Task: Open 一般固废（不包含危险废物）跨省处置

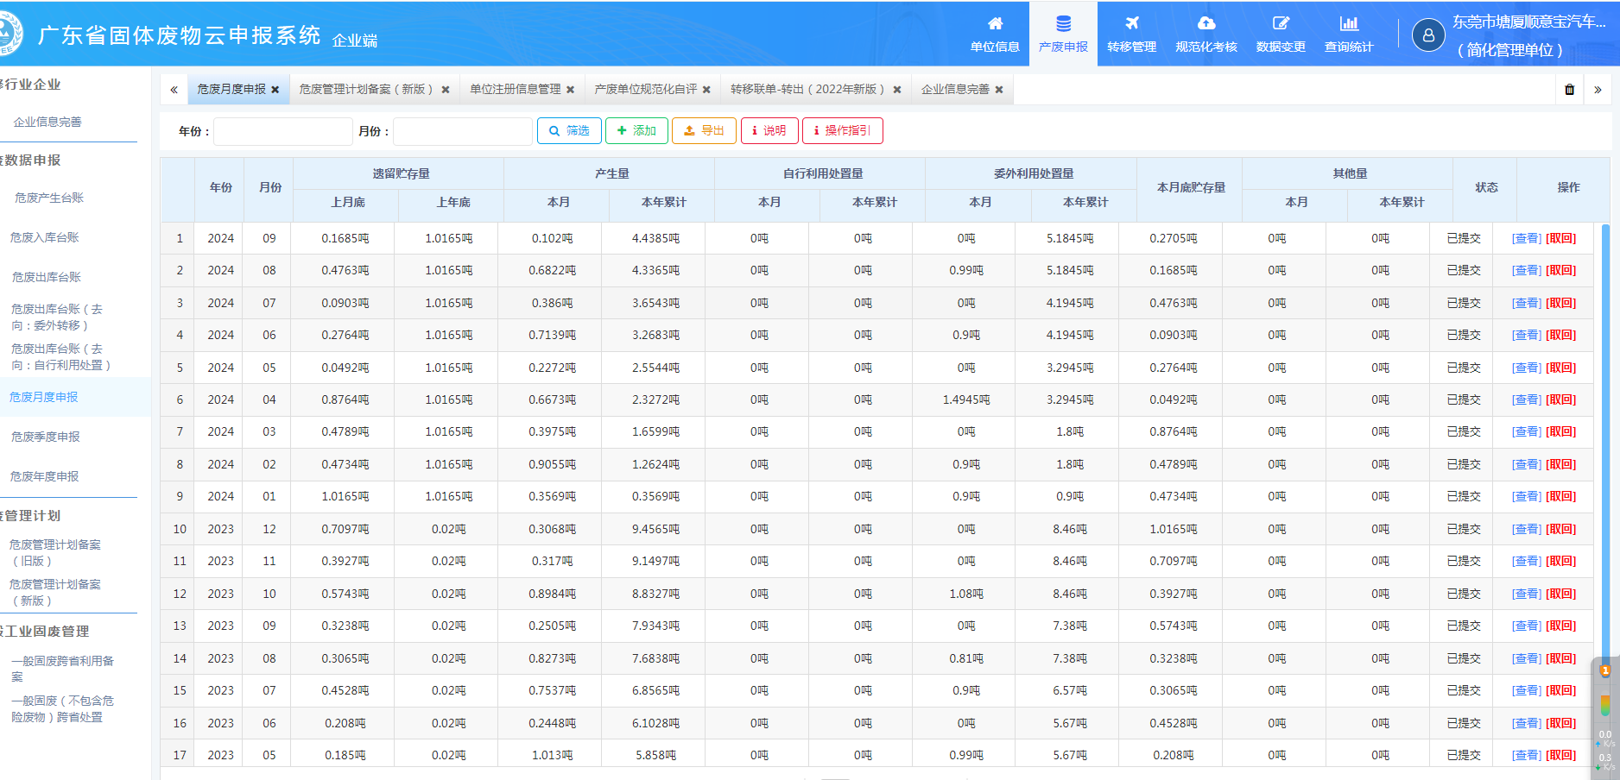Action: 62,709
